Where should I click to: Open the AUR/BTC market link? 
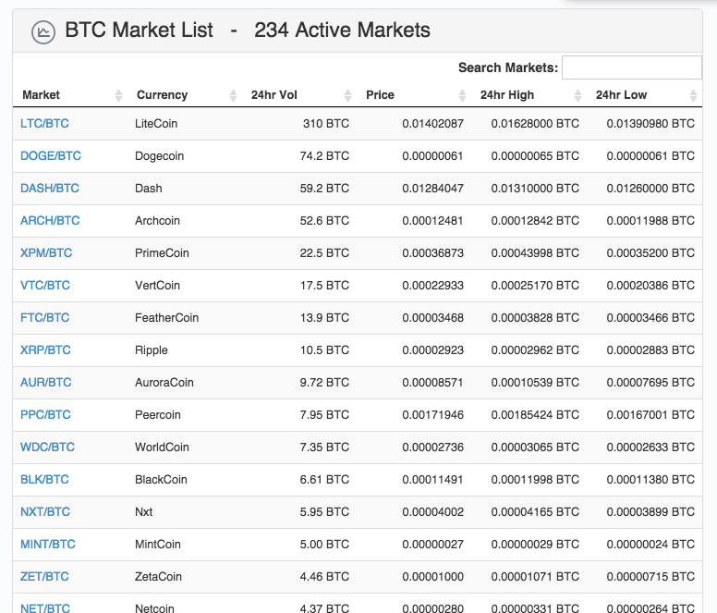point(45,383)
